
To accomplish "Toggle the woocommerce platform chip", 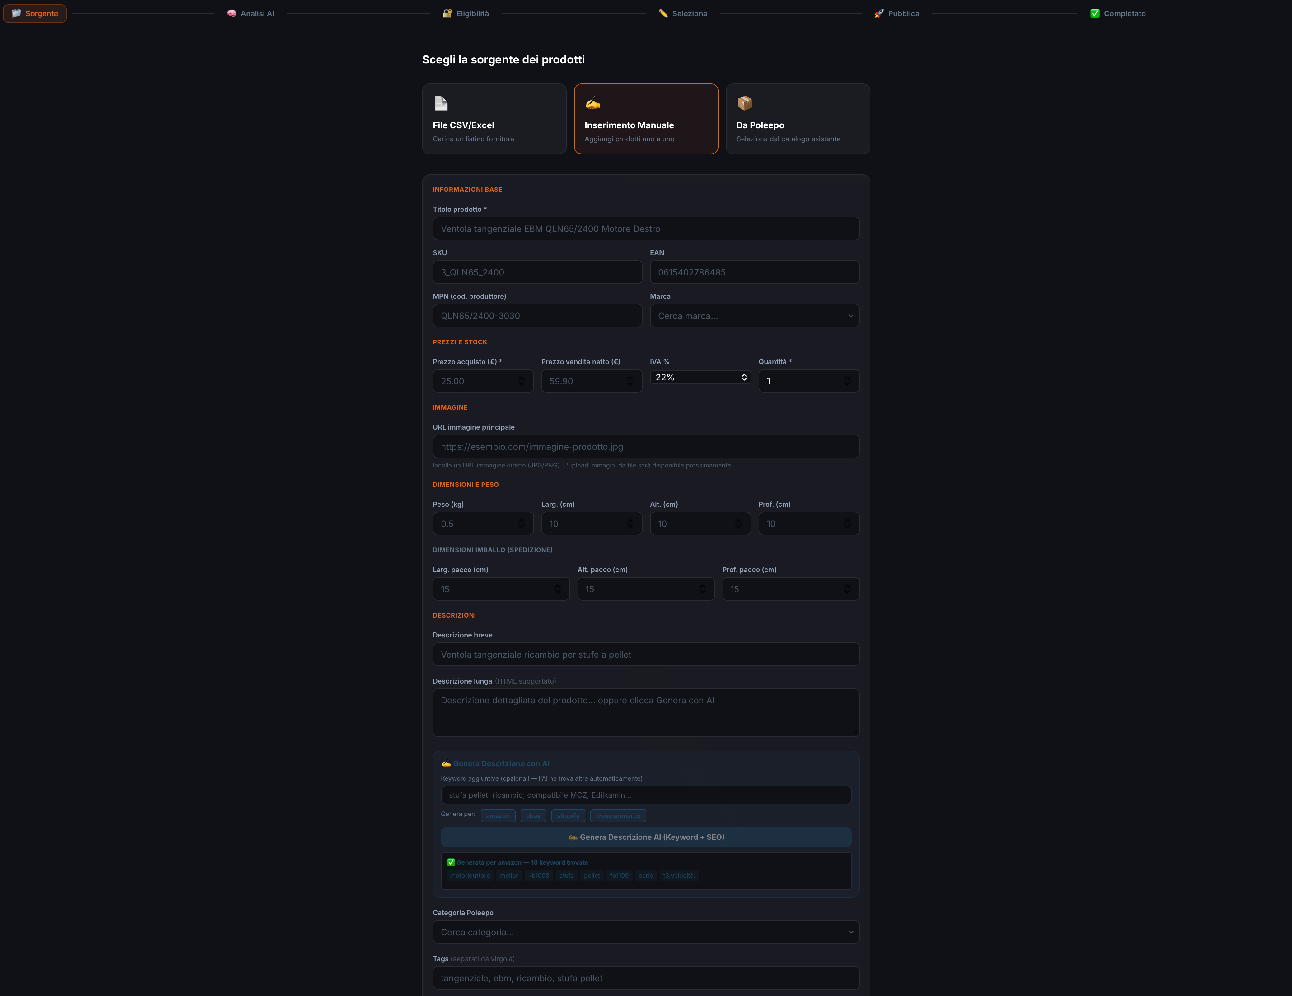I will click(x=618, y=815).
